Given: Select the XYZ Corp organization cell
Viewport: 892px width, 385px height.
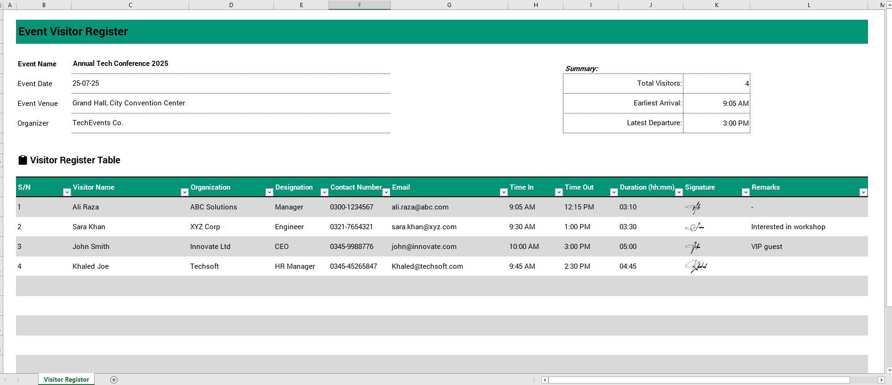Looking at the screenshot, I should tap(231, 227).
